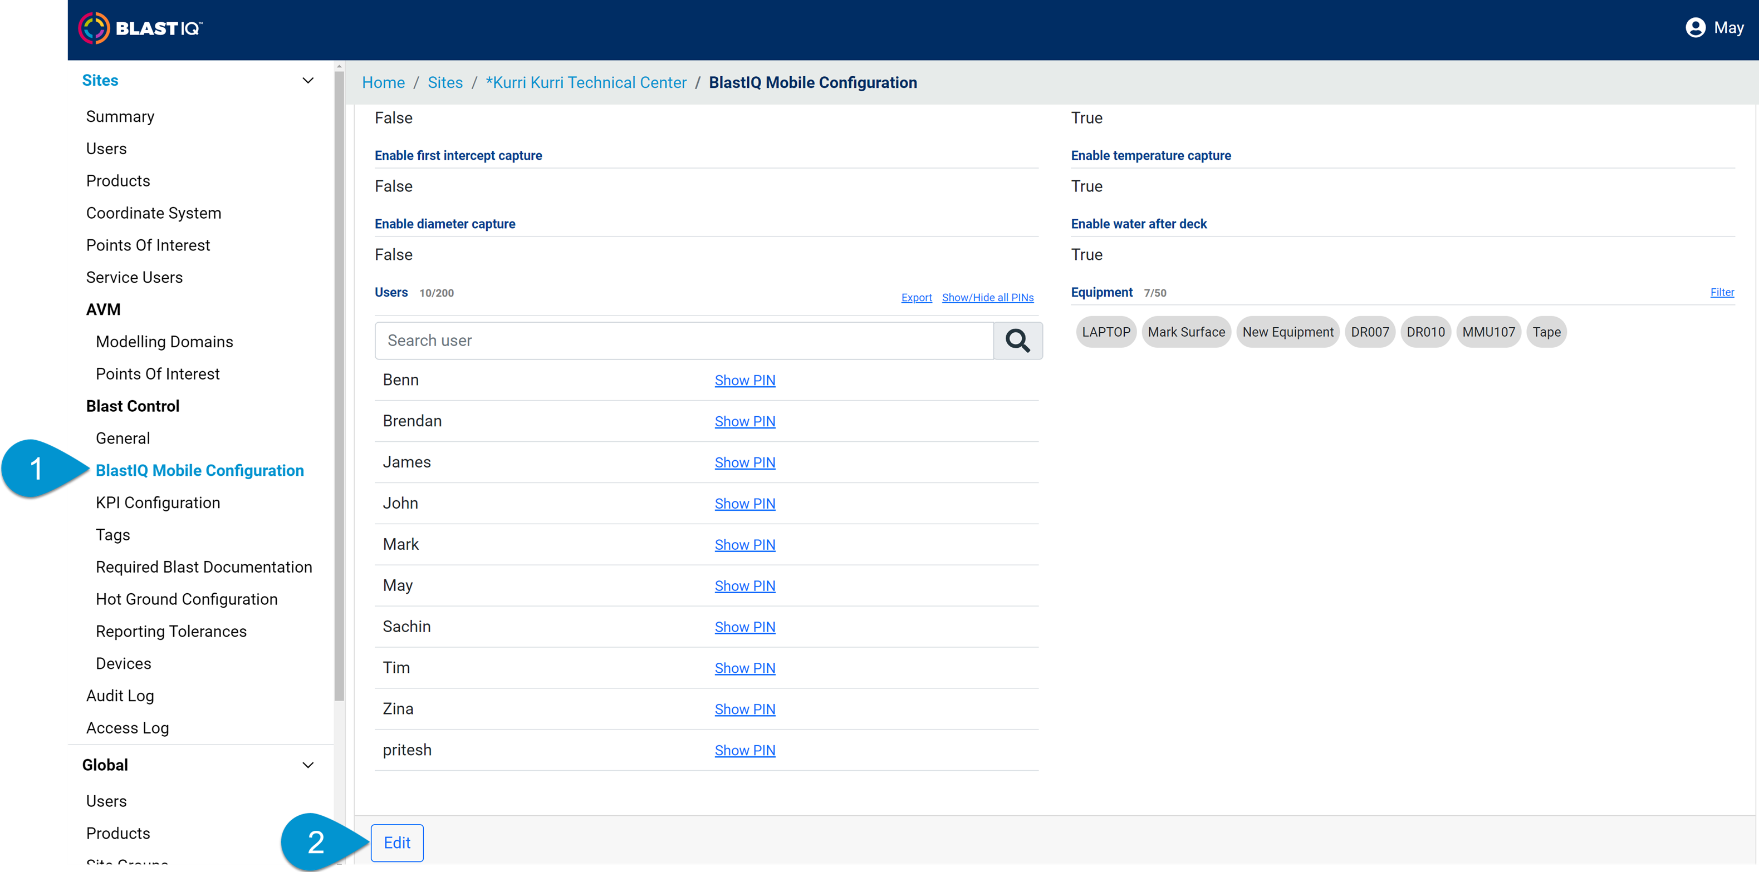Viewport: 1759px width, 872px height.
Task: Click the Mark Surface equipment chip
Action: [1186, 332]
